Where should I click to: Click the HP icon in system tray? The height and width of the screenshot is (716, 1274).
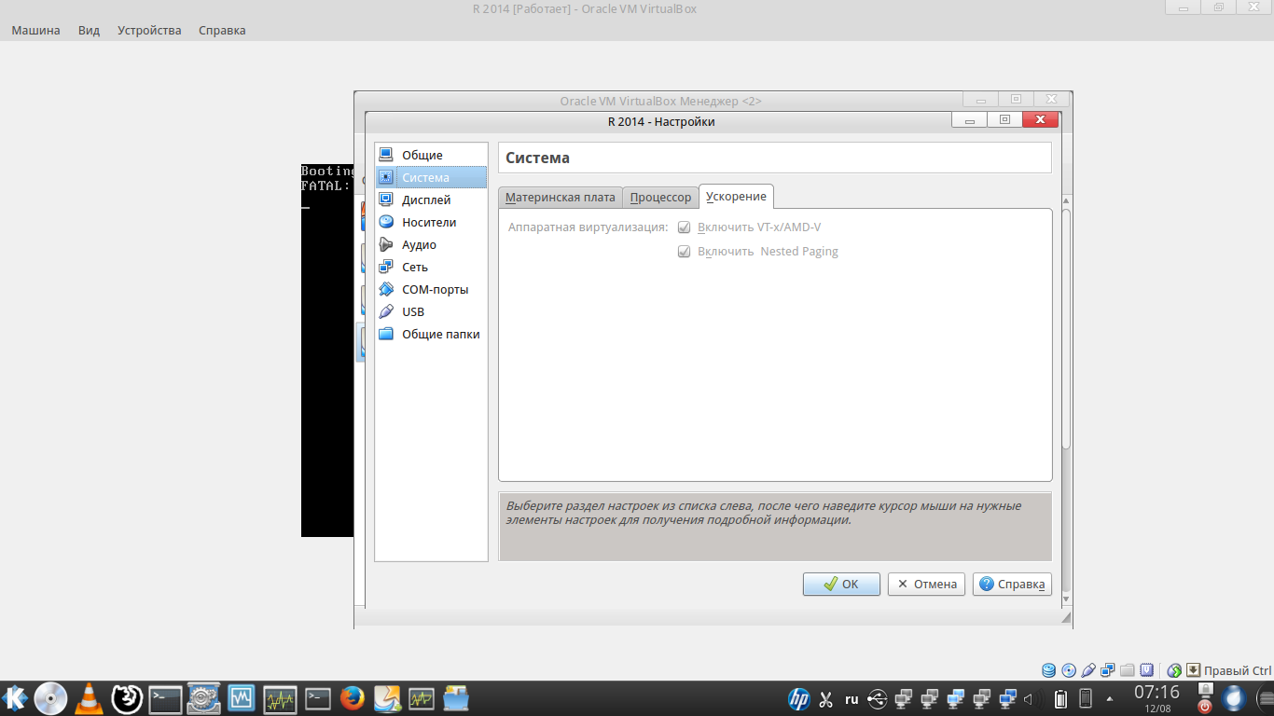pos(799,699)
